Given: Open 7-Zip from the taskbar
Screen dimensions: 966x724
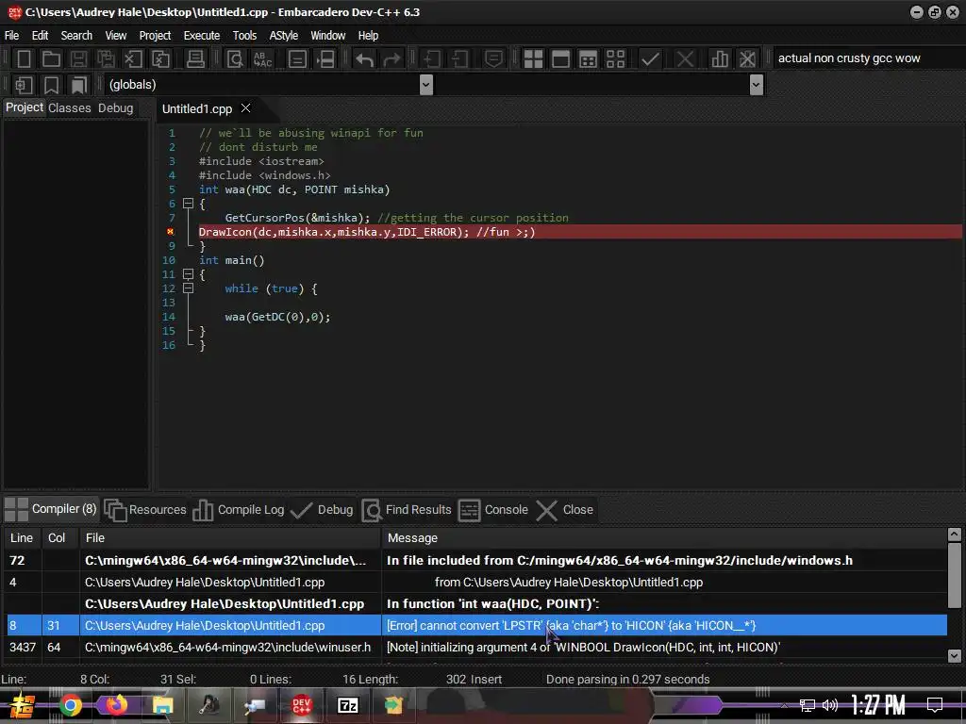Looking at the screenshot, I should click(348, 705).
